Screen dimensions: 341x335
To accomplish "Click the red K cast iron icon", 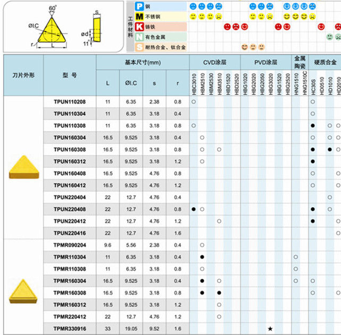I will tap(139, 27).
